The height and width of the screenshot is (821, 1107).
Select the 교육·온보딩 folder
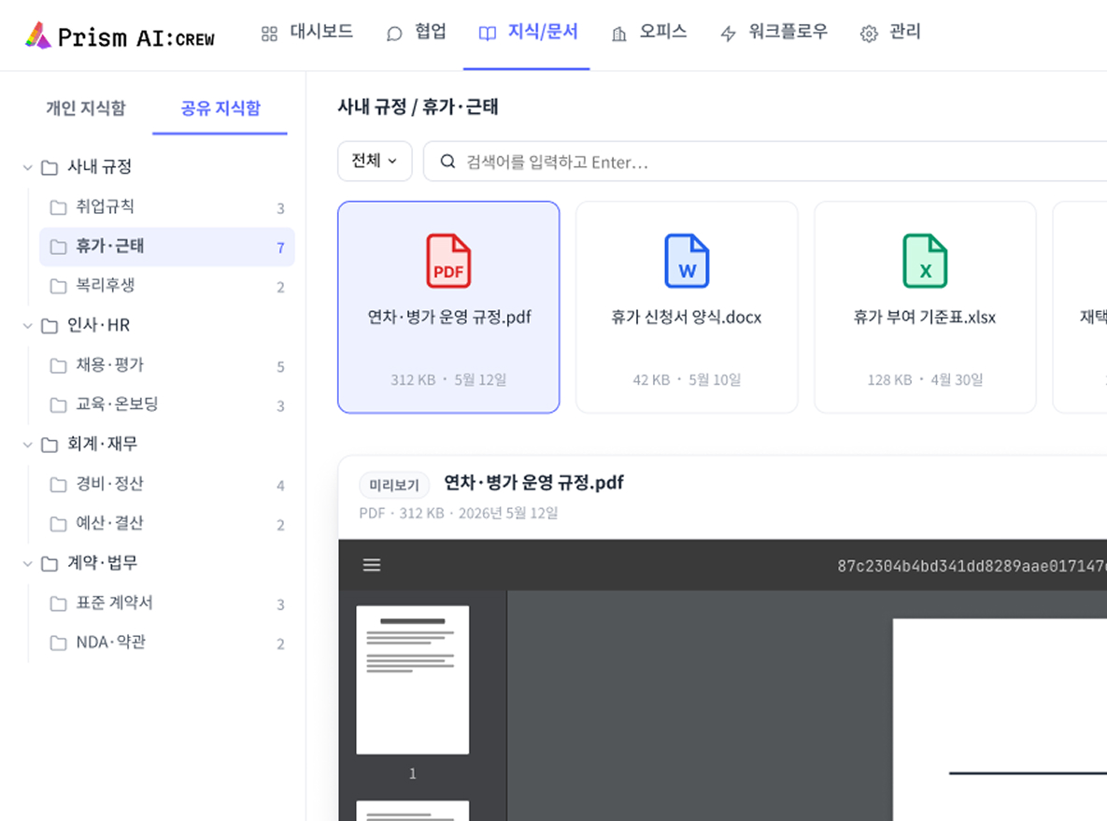click(x=166, y=405)
